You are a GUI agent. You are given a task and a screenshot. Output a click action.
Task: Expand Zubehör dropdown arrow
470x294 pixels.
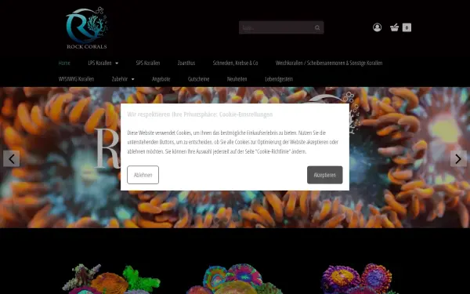(x=133, y=79)
